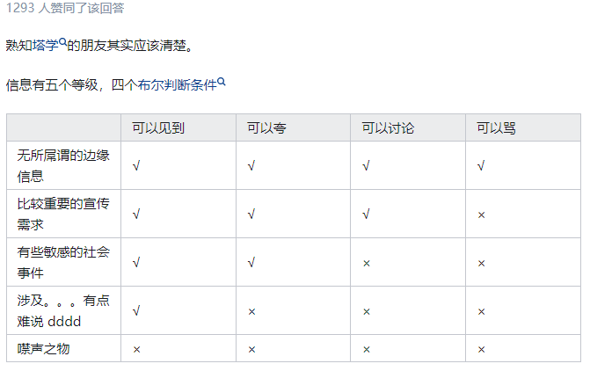The image size is (590, 371).
Task: Click the cross under 可以骂 for 比较重要的宣传需求
Action: click(481, 215)
